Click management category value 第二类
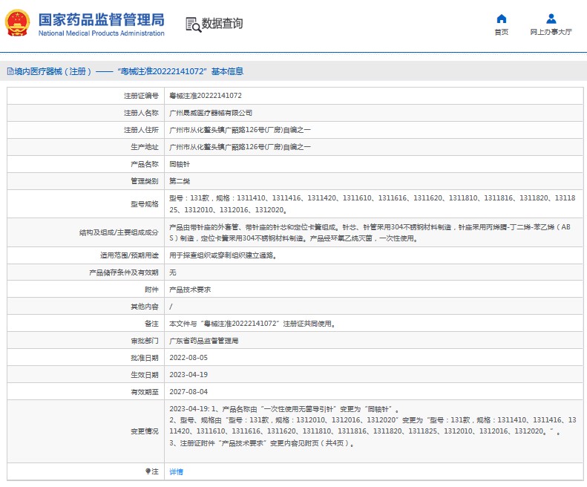Viewport: 587px width, 487px height. point(180,181)
